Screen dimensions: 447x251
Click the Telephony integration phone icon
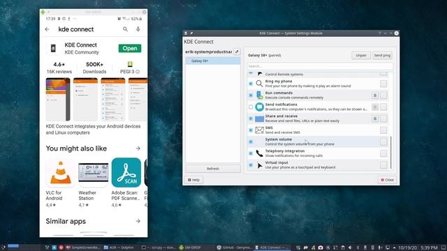[259, 153]
